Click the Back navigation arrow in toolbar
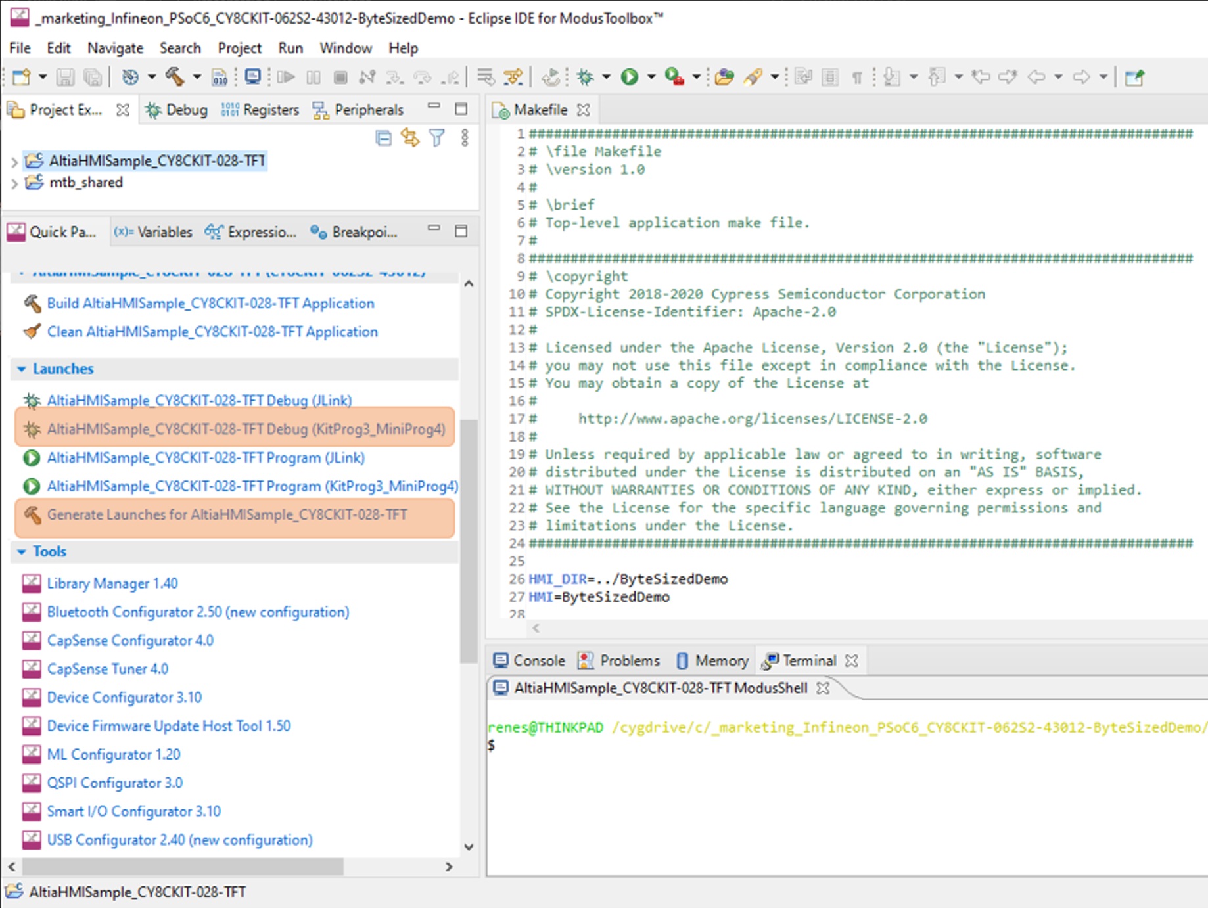This screenshot has width=1208, height=908. (x=1036, y=77)
